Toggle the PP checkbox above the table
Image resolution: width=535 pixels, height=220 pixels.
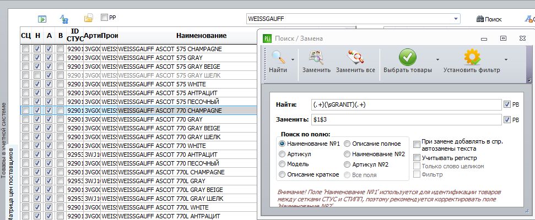[104, 17]
